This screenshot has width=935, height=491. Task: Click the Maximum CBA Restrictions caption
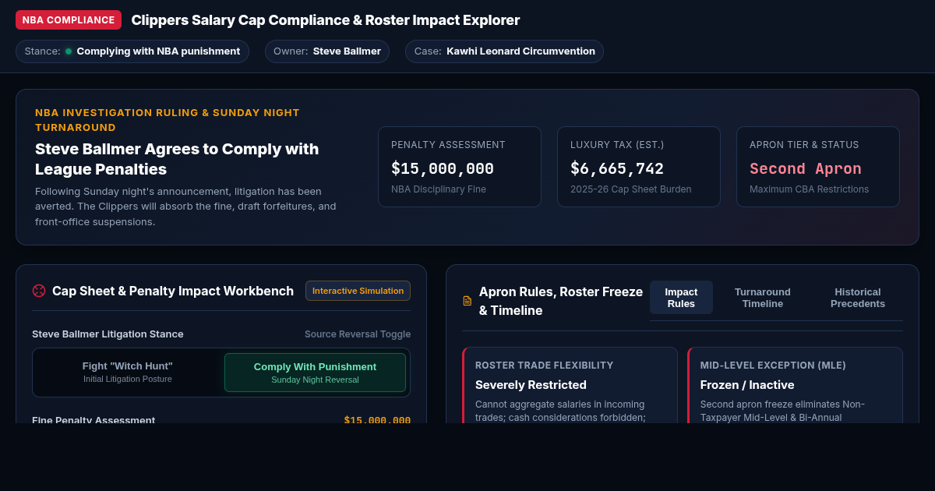[809, 189]
